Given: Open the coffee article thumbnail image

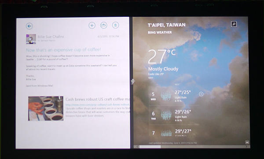Looking at the screenshot, I should coord(46,108).
